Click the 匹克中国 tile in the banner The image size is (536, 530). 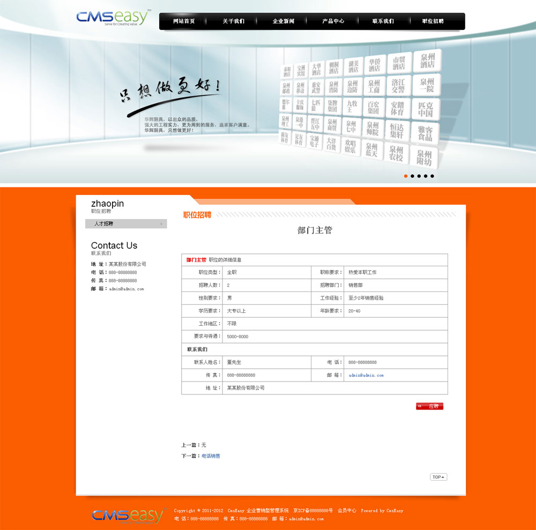[426, 109]
